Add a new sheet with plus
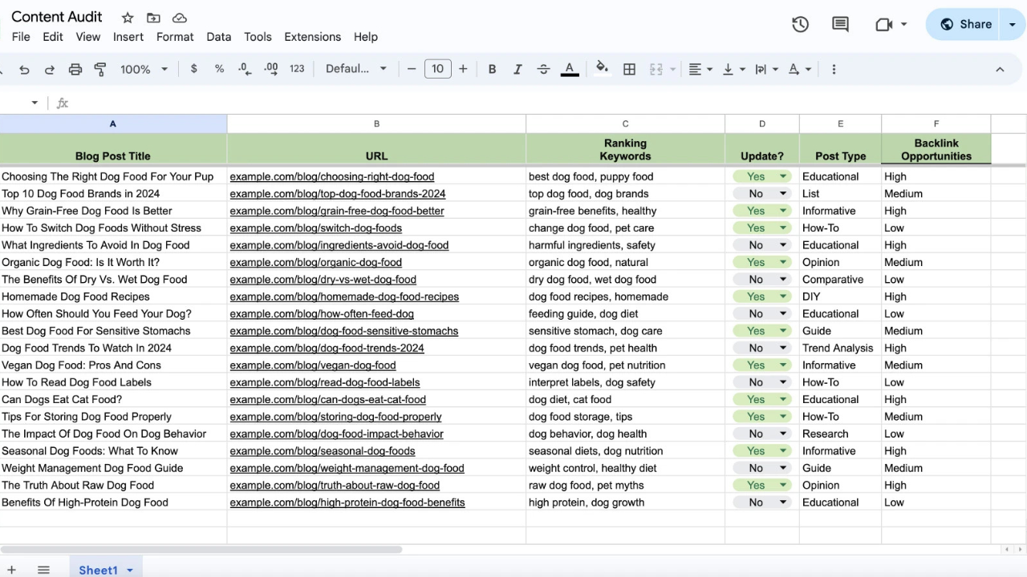The image size is (1027, 577). [x=12, y=570]
